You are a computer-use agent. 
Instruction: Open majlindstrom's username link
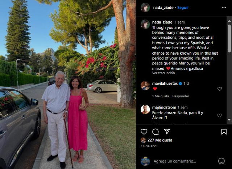164,107
